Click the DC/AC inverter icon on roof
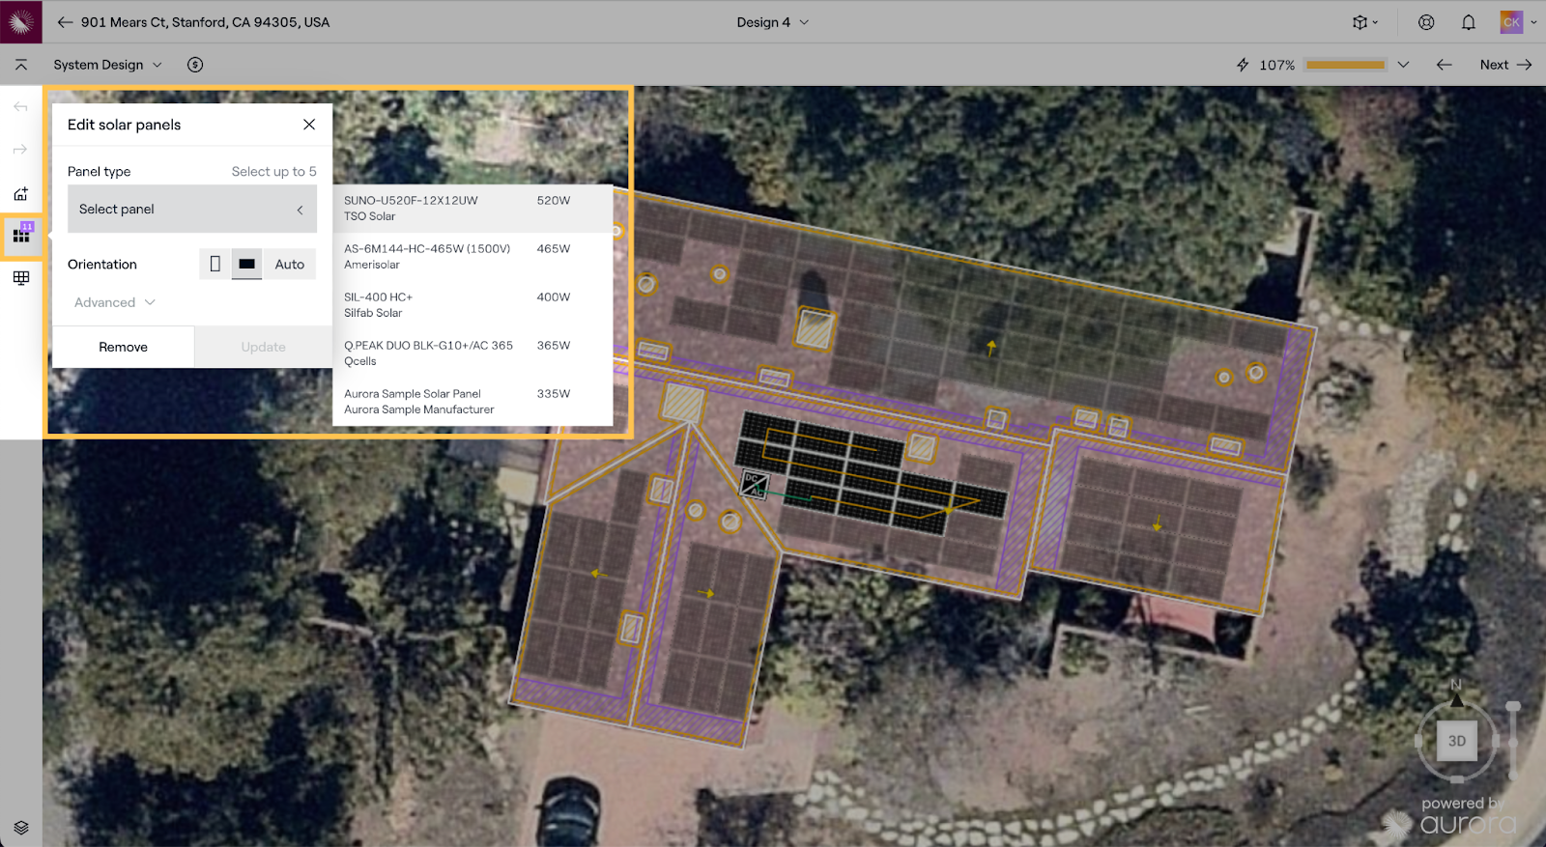This screenshot has height=847, width=1546. pos(755,484)
